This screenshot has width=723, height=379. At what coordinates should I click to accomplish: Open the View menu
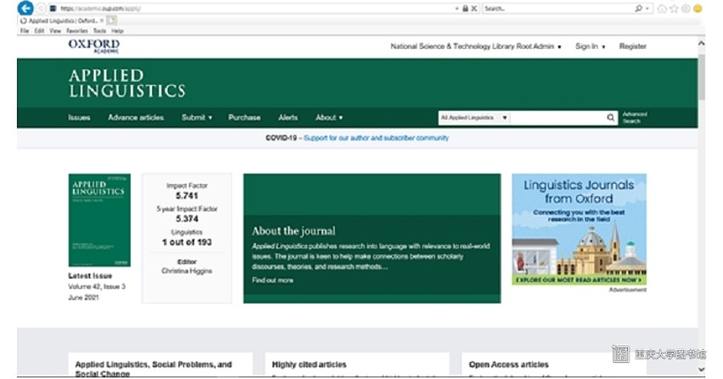click(55, 31)
